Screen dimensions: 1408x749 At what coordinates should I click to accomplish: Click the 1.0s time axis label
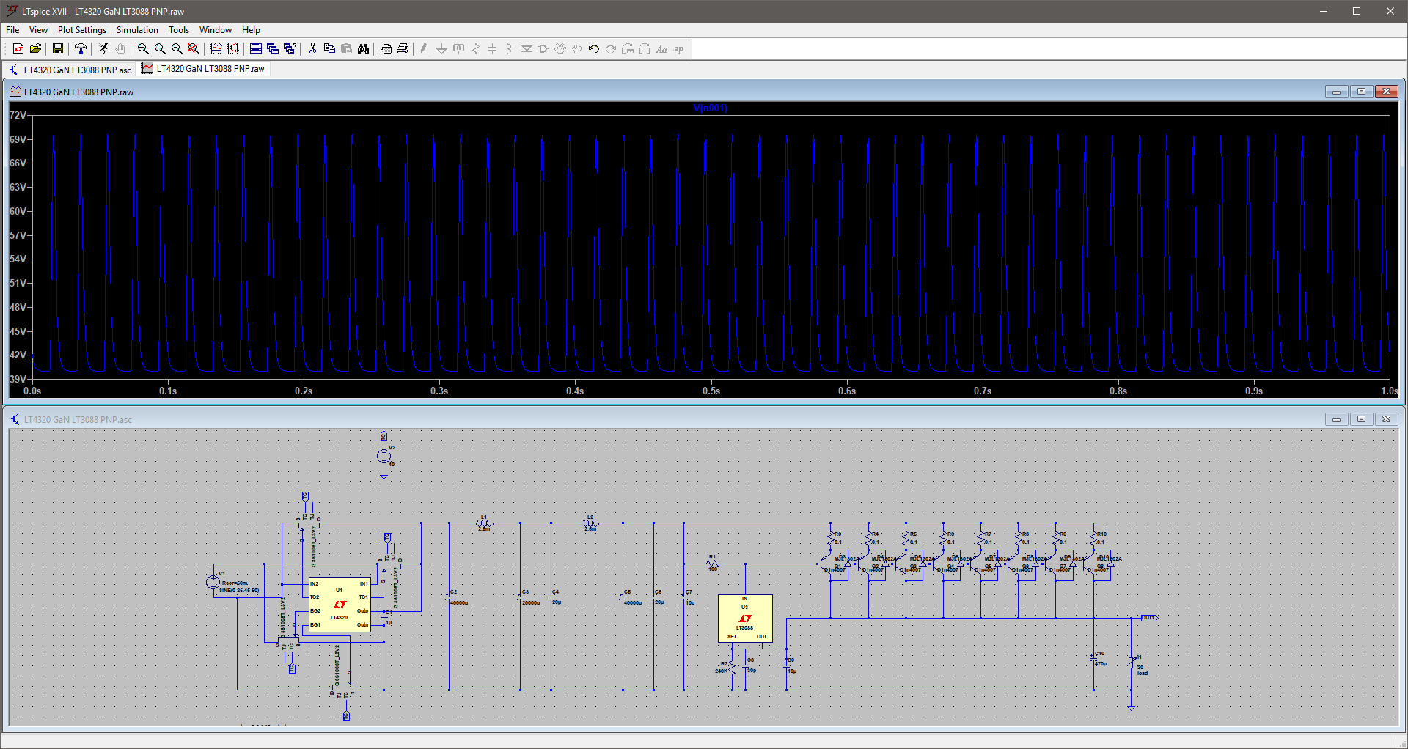point(1389,391)
